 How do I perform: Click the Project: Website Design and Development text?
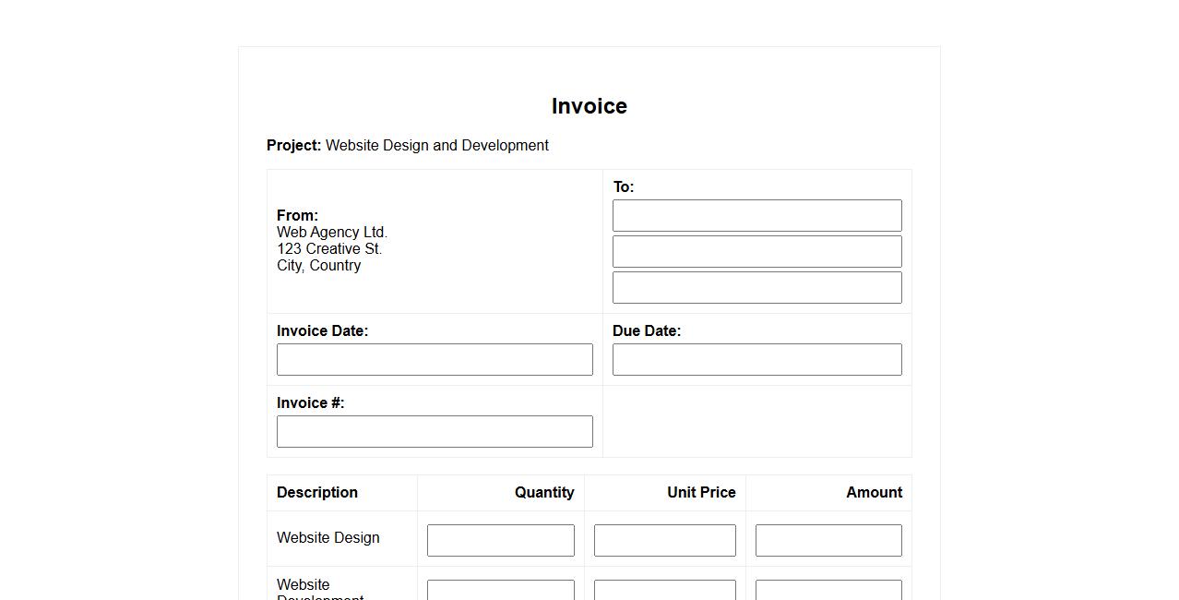click(407, 145)
